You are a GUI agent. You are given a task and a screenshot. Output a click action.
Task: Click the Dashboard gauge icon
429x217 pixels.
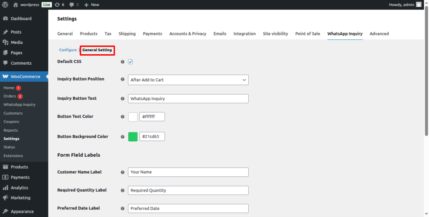point(5,18)
